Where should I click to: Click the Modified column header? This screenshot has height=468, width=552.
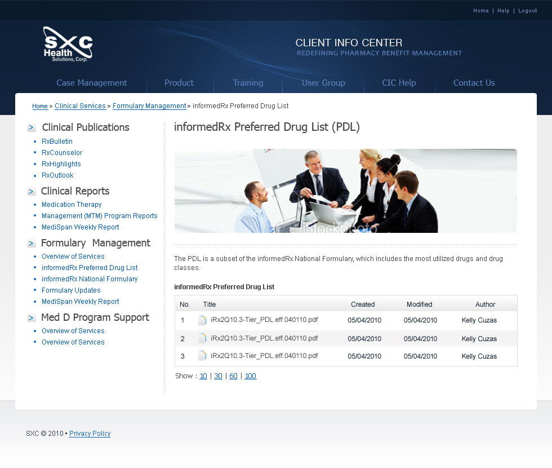pos(419,304)
